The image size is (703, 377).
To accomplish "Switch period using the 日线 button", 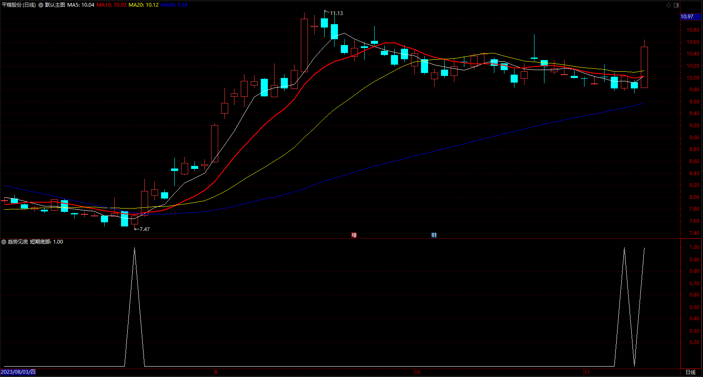I will (x=690, y=372).
